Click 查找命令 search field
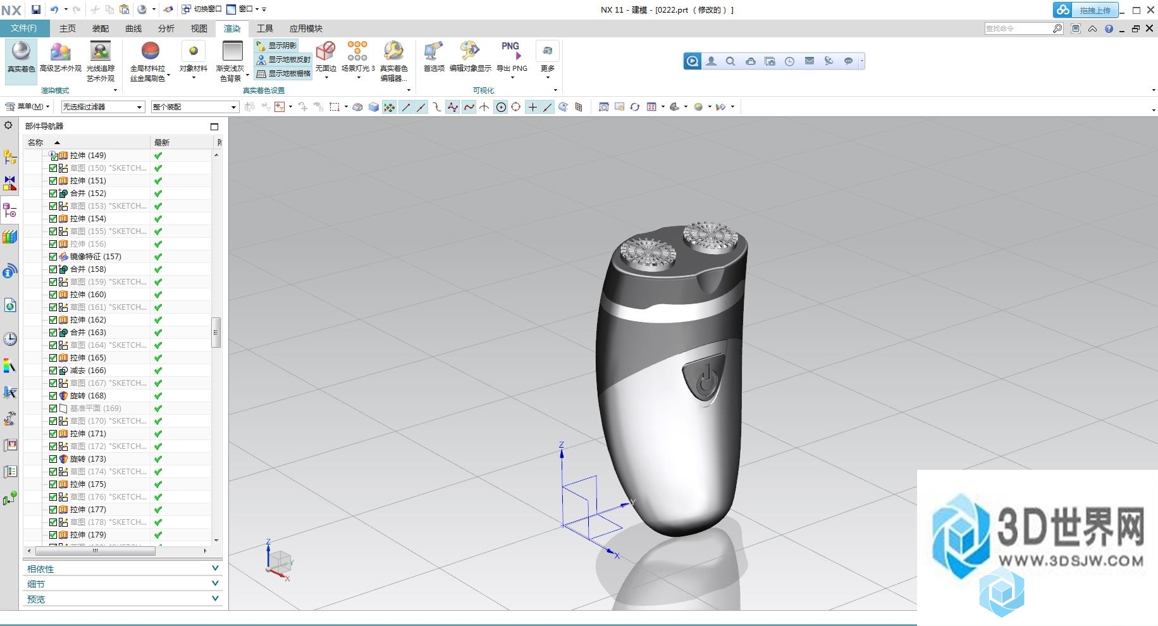 coord(1018,28)
